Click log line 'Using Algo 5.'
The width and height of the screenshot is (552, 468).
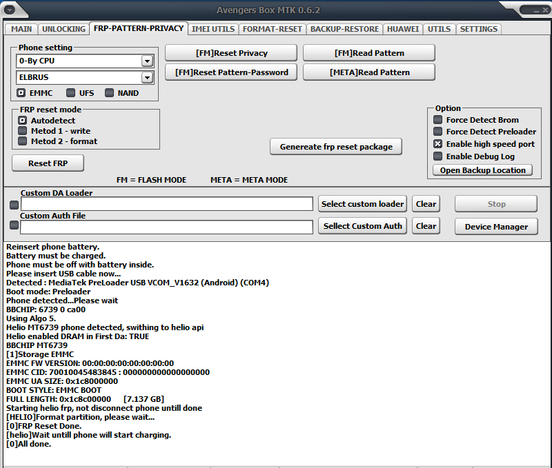click(x=31, y=318)
